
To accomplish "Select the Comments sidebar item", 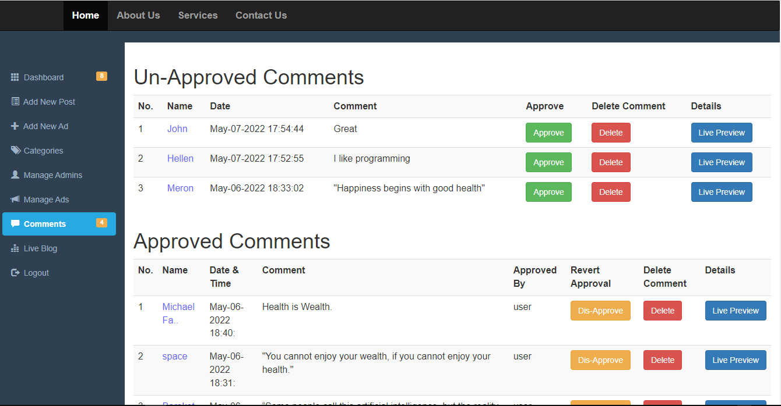I will point(59,224).
